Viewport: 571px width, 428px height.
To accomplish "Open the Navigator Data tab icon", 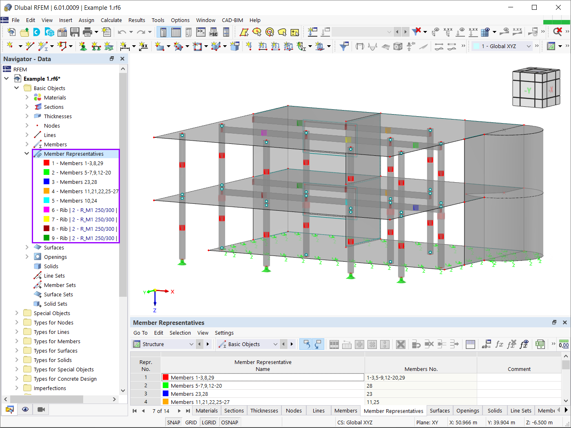I will 10,409.
